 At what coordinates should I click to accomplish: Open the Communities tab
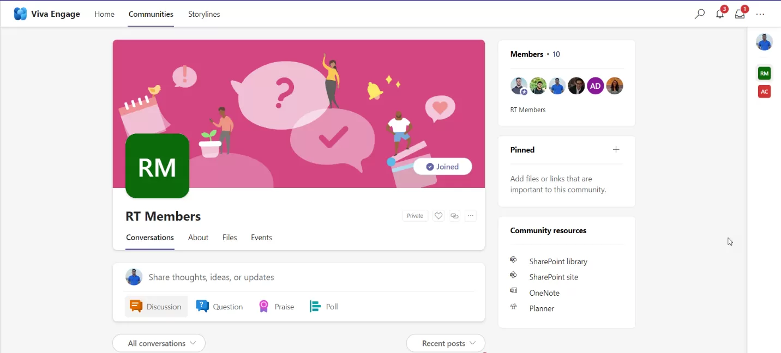[151, 14]
